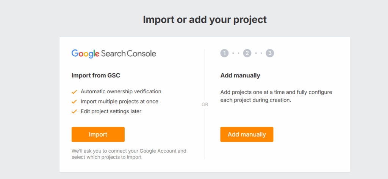This screenshot has height=179, width=388.
Task: Click checkmark beside Import multiple projects
Action: [74, 102]
